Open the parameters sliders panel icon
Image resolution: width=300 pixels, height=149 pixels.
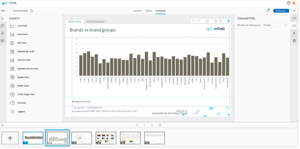tap(294, 18)
